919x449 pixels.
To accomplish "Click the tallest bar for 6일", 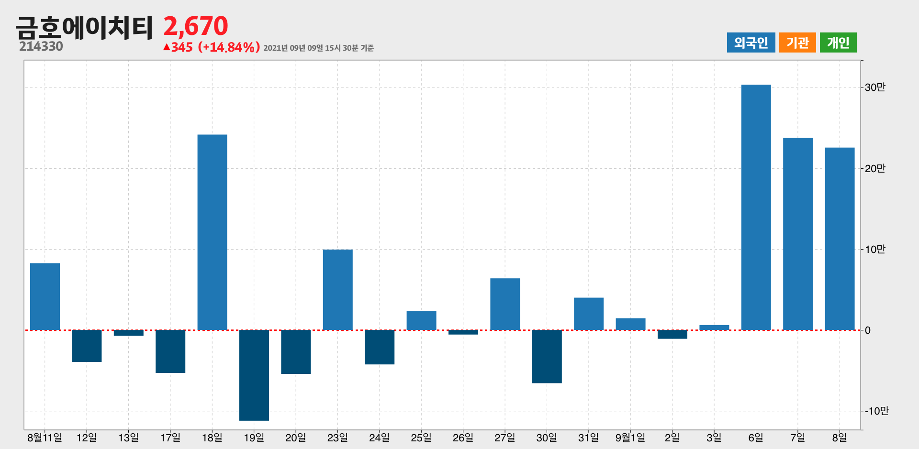I will (x=756, y=207).
